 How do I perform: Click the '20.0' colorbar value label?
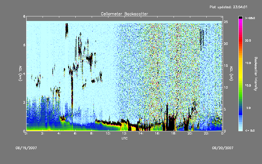(248, 40)
